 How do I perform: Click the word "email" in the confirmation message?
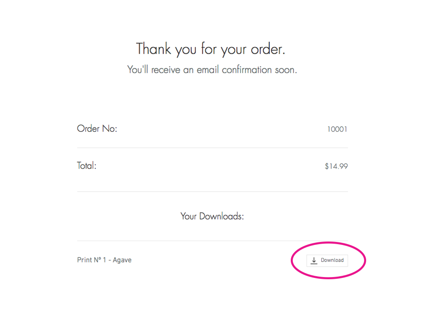208,70
